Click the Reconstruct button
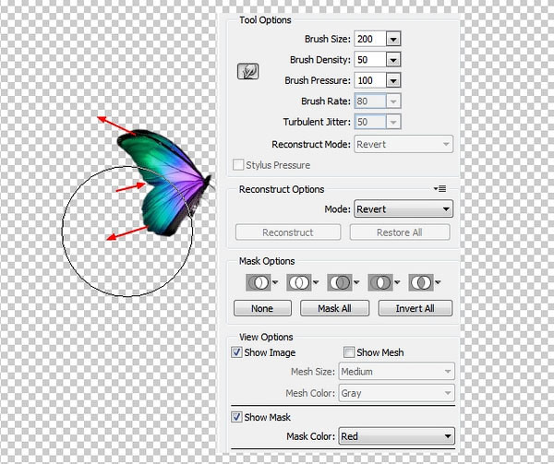Screen dimensions: 554x464 coord(288,232)
